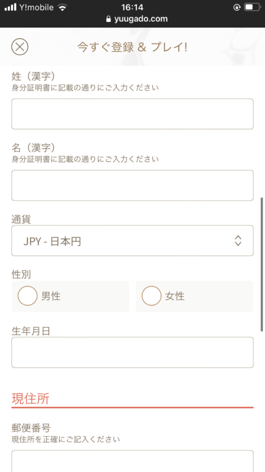Focus the 名（漢字） input field
The height and width of the screenshot is (472, 265).
point(132,185)
